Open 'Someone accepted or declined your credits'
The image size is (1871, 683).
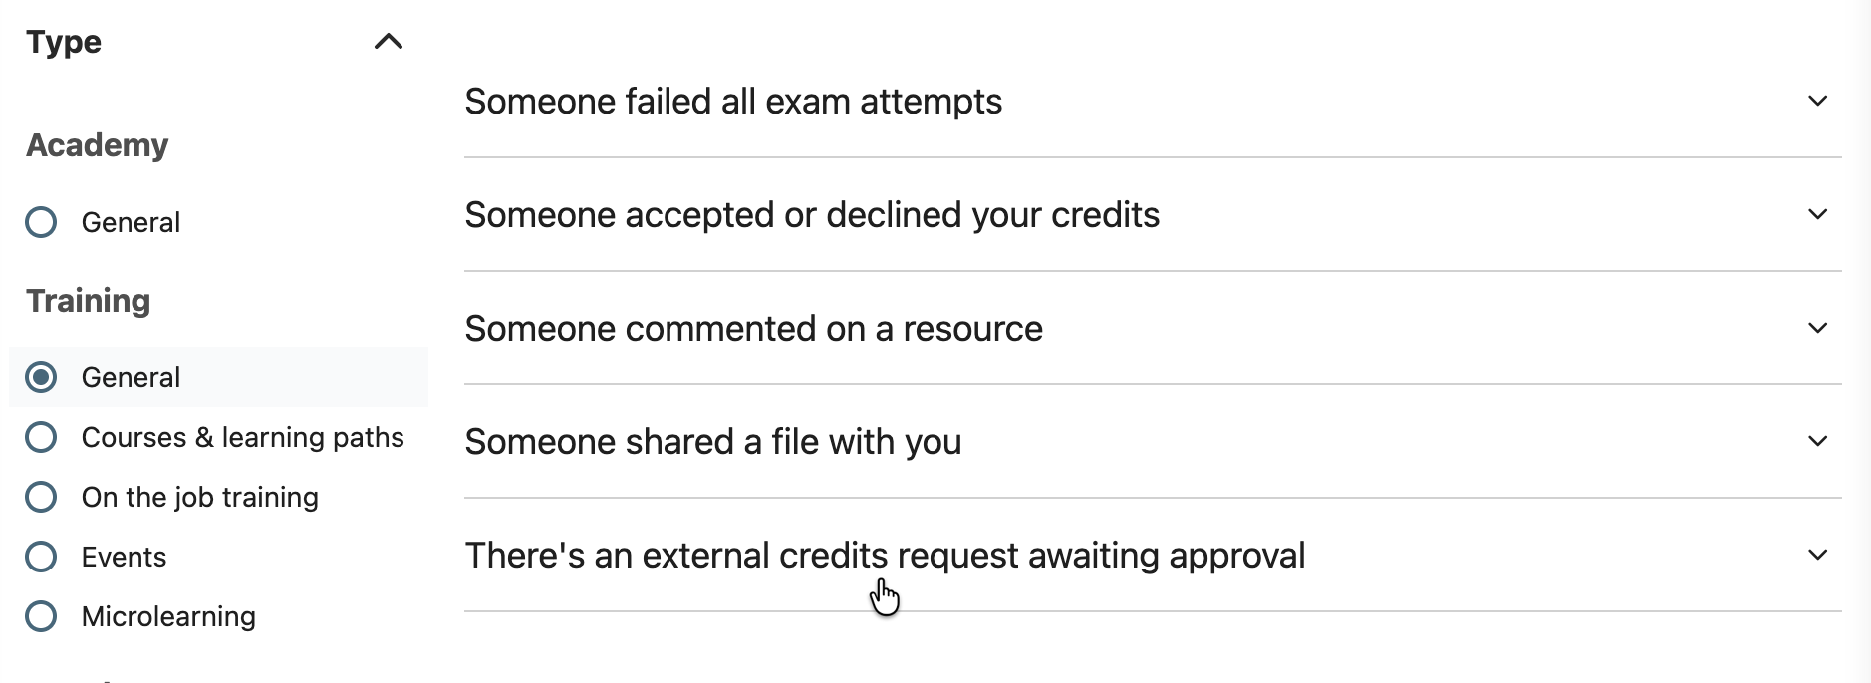coord(812,215)
